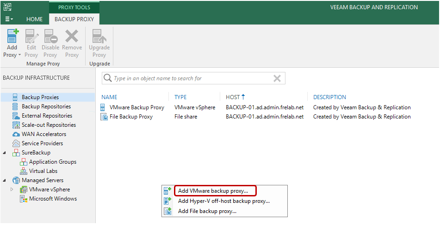Click the Scale-out Repositories tree icon
Viewport: 440px width, 225px height.
pos(16,125)
